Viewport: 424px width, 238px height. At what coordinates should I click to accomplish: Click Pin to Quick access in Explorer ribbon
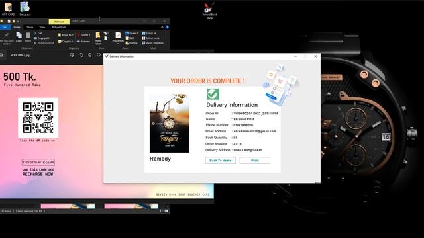[x=7, y=38]
